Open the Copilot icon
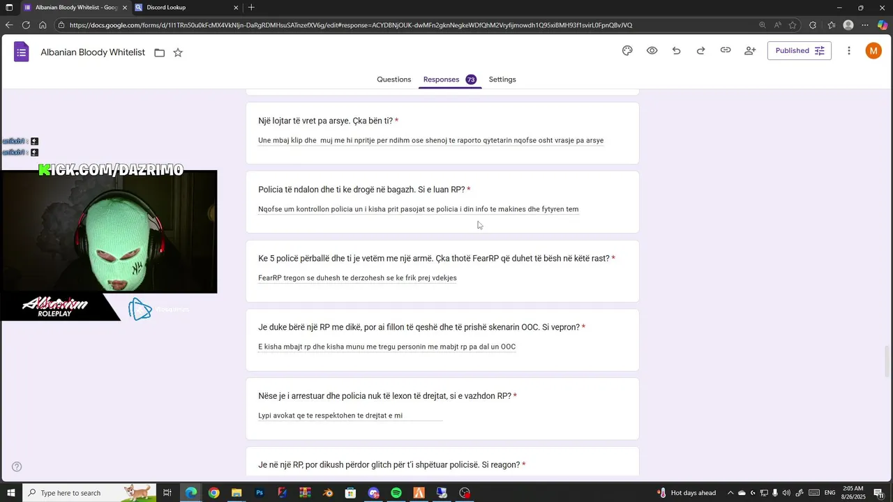 pyautogui.click(x=883, y=25)
